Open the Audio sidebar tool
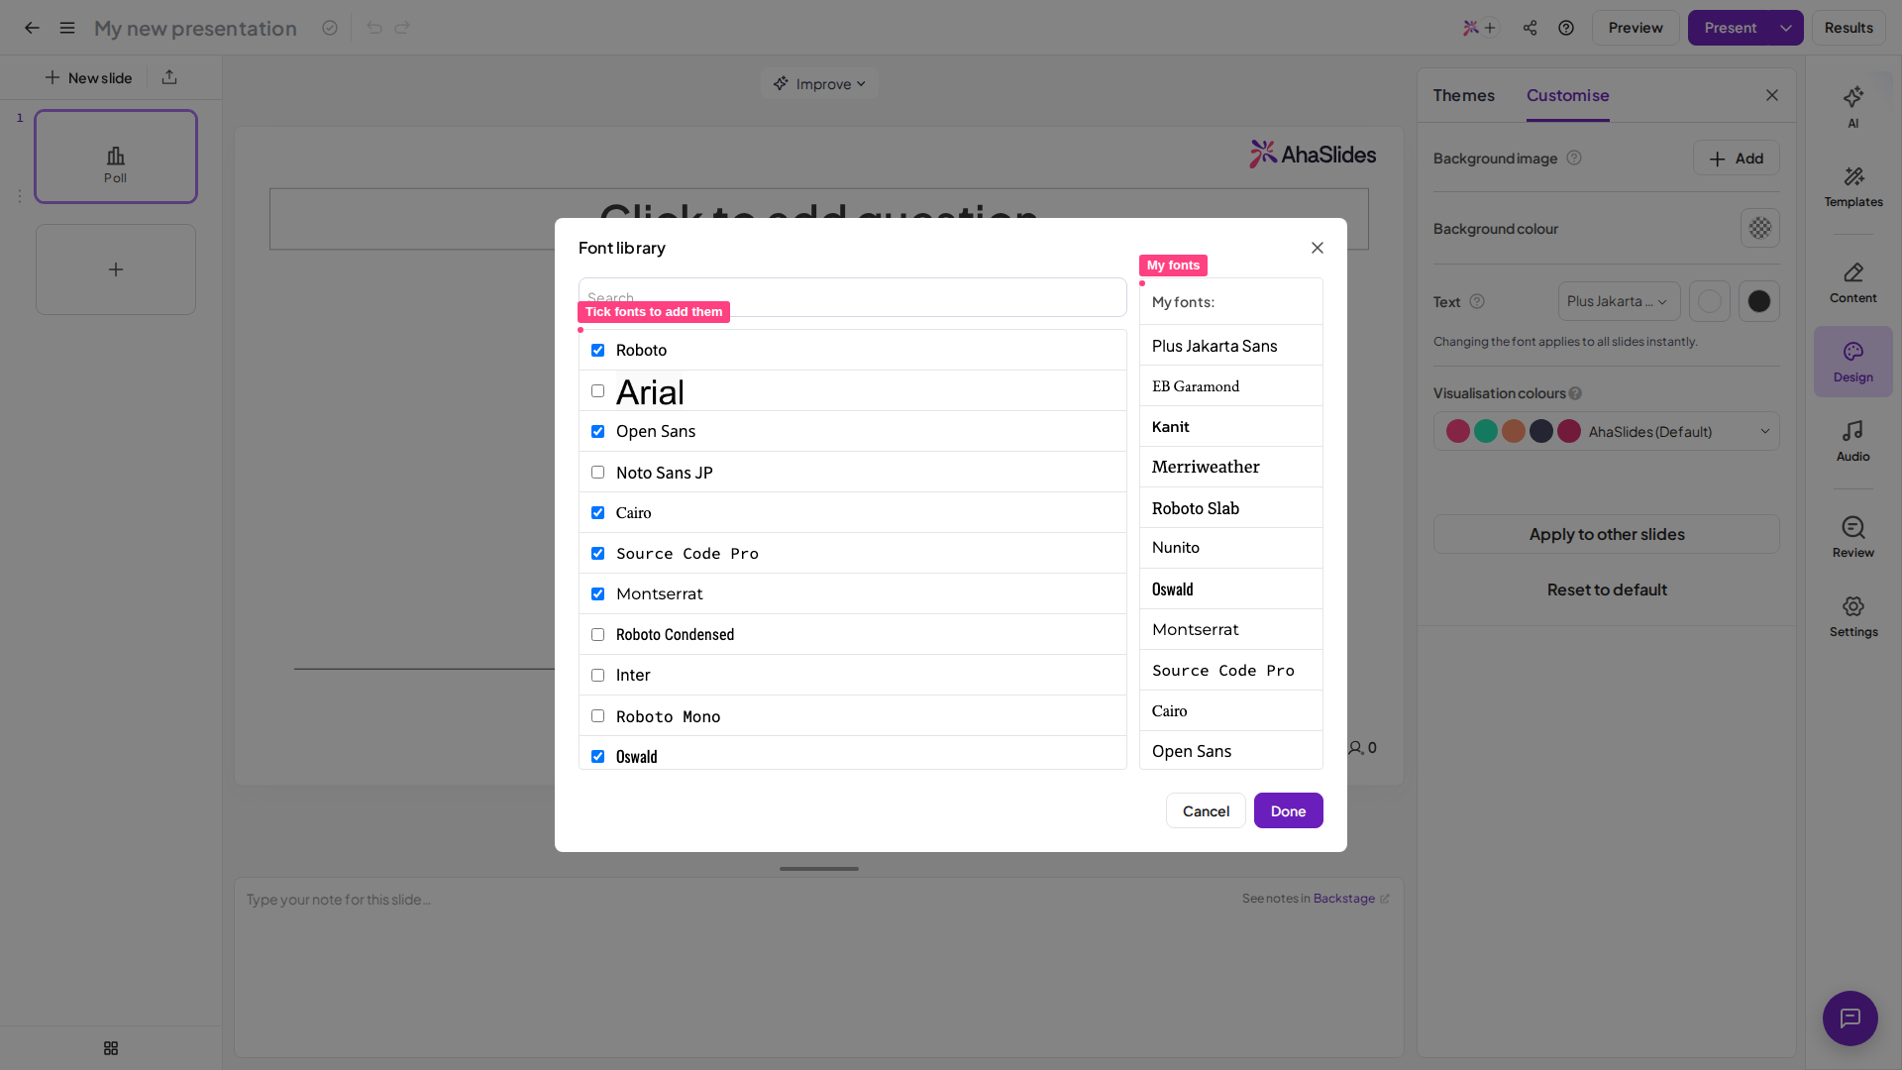 (x=1852, y=441)
